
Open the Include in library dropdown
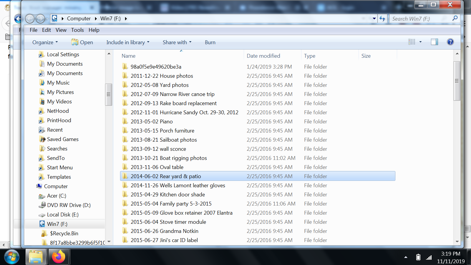point(128,42)
